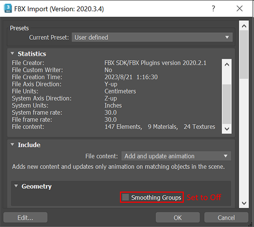This screenshot has height=227, width=254.
Task: Collapse the Statistics section
Action: [12, 53]
